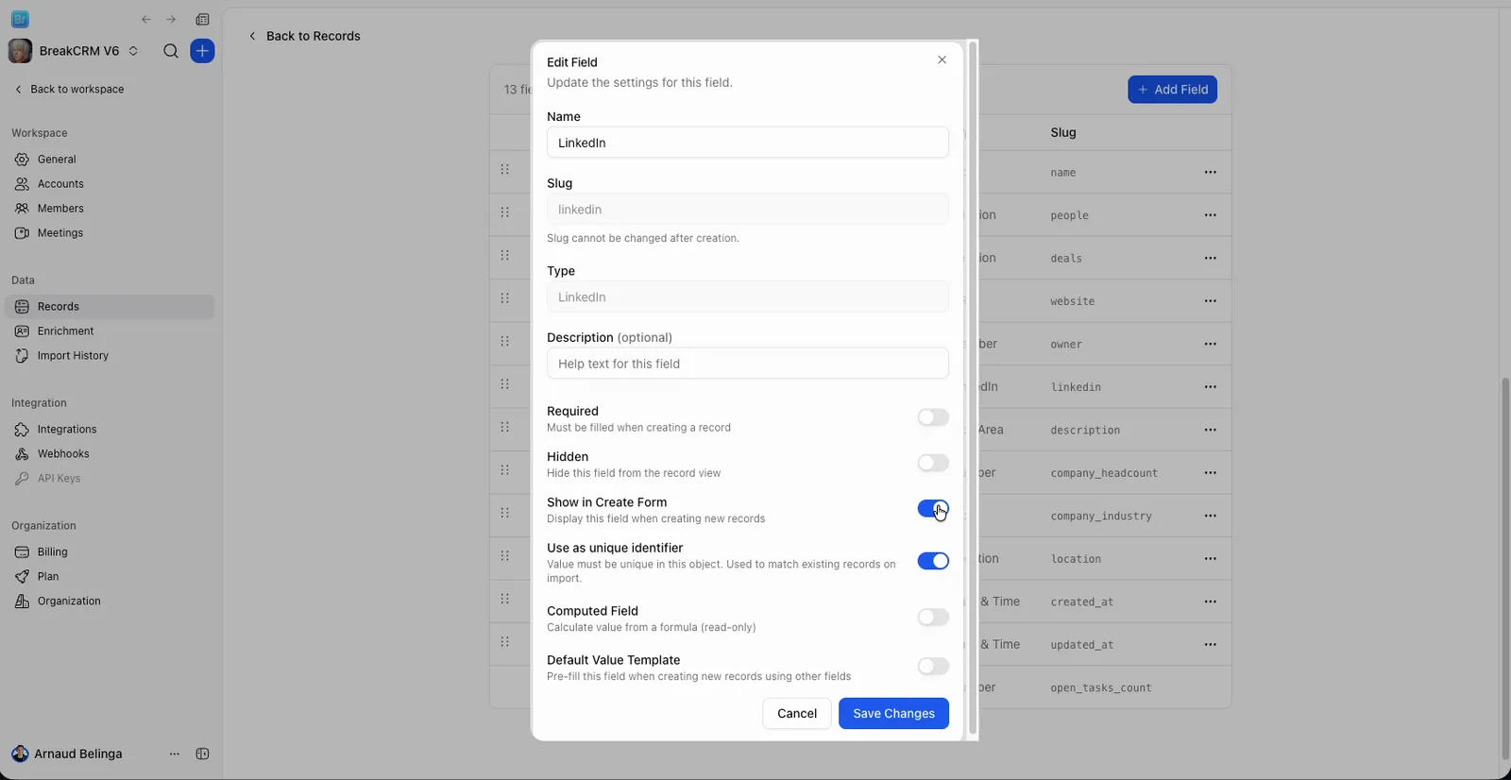Disable the Show in Create Form toggle

click(x=933, y=509)
